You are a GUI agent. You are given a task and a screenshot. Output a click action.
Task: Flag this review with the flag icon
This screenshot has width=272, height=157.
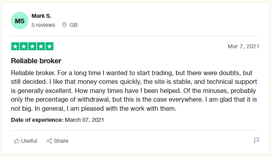257,141
